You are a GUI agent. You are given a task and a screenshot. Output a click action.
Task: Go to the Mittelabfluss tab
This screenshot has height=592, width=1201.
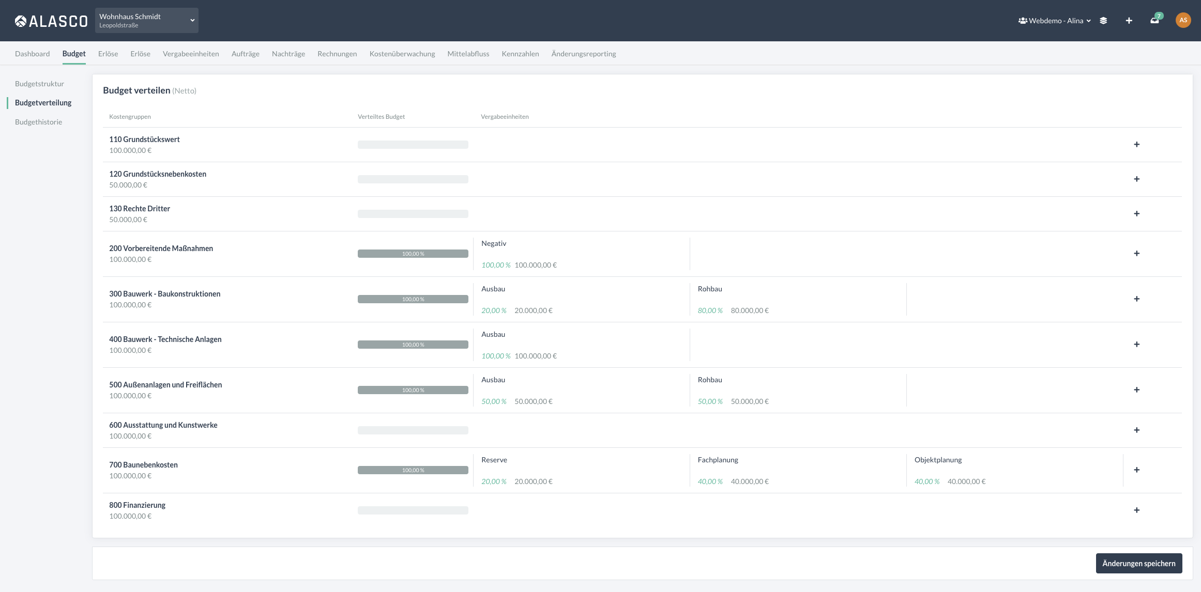click(x=468, y=54)
